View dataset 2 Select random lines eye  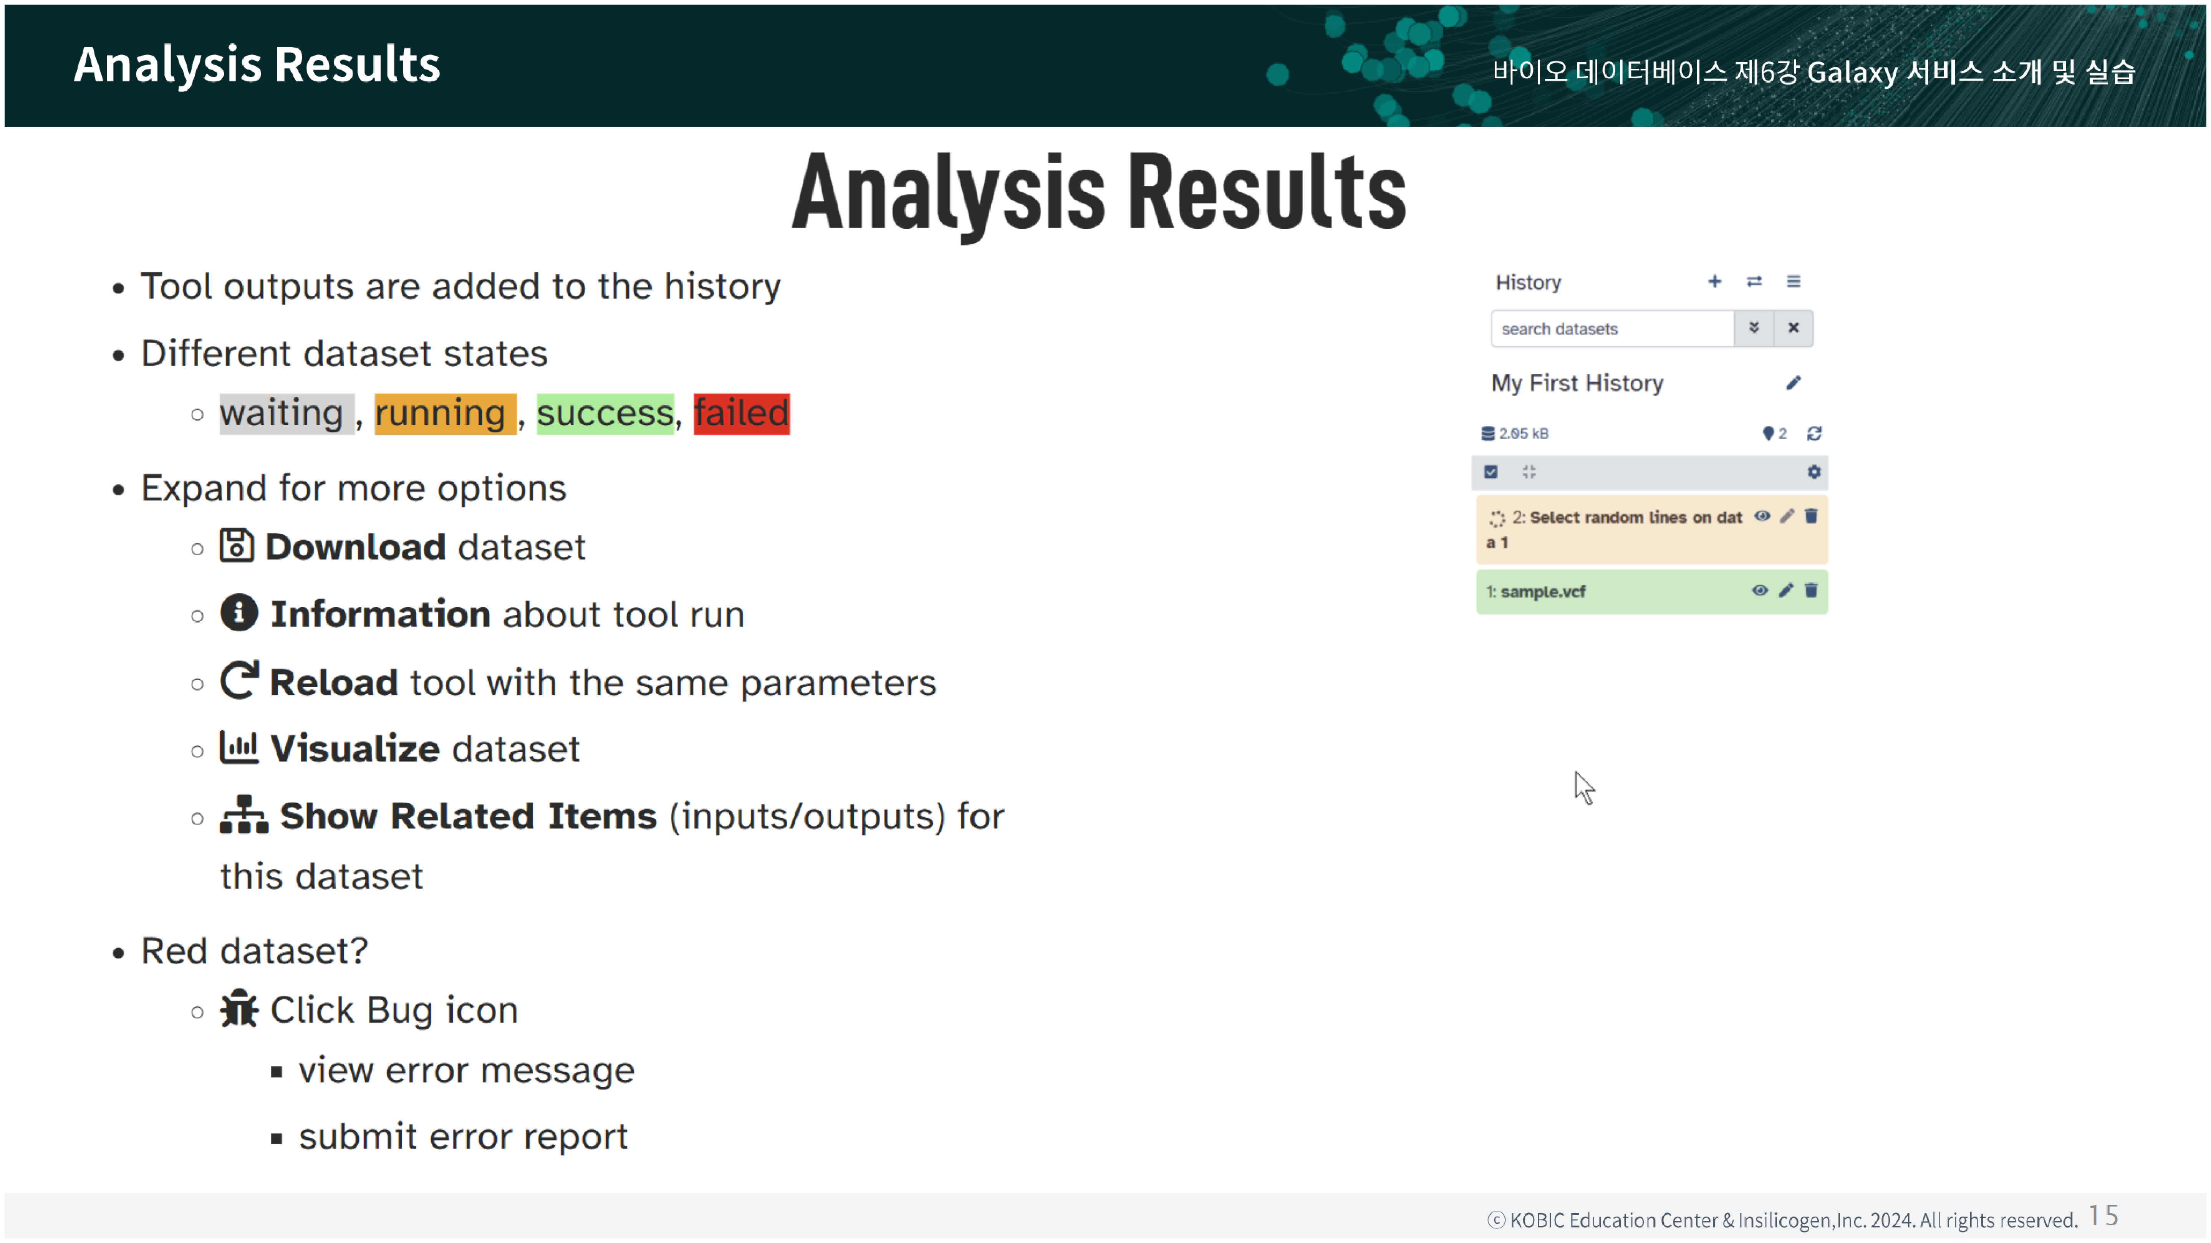coord(1762,516)
